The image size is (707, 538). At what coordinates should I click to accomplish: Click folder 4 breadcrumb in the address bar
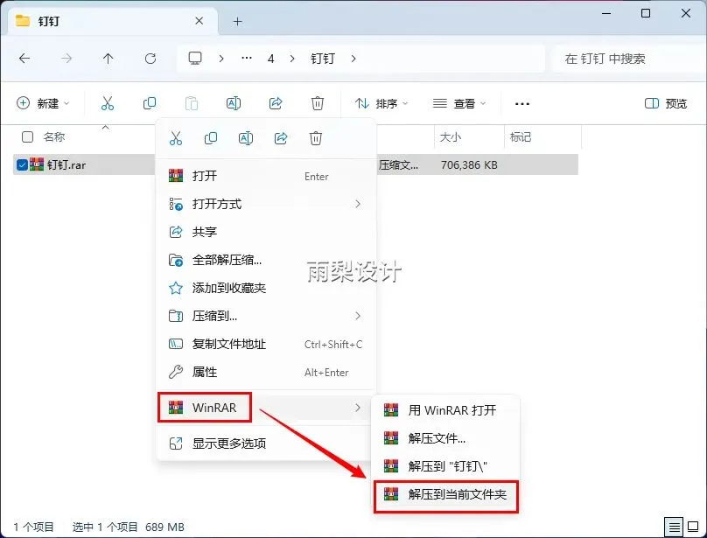click(x=270, y=59)
